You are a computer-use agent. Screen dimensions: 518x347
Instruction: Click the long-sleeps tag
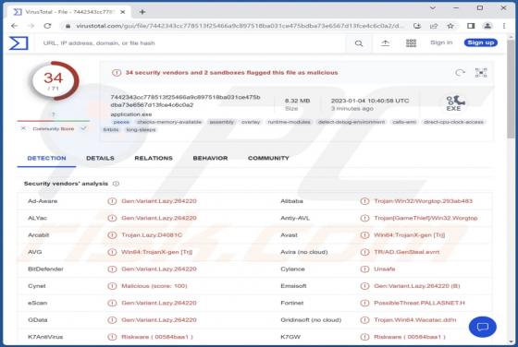(x=141, y=130)
